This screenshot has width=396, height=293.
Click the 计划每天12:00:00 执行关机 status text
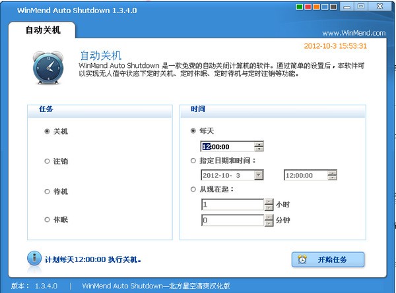click(93, 259)
